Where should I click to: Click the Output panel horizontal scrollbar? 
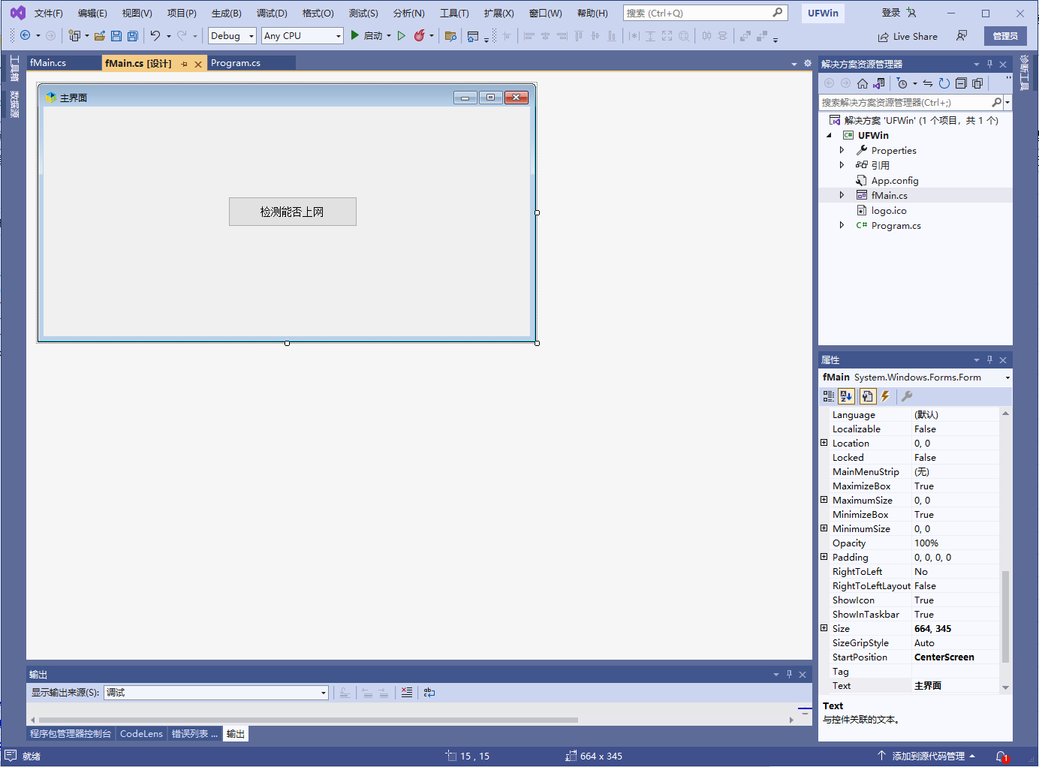(308, 720)
